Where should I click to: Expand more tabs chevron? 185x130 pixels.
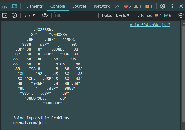click(117, 6)
